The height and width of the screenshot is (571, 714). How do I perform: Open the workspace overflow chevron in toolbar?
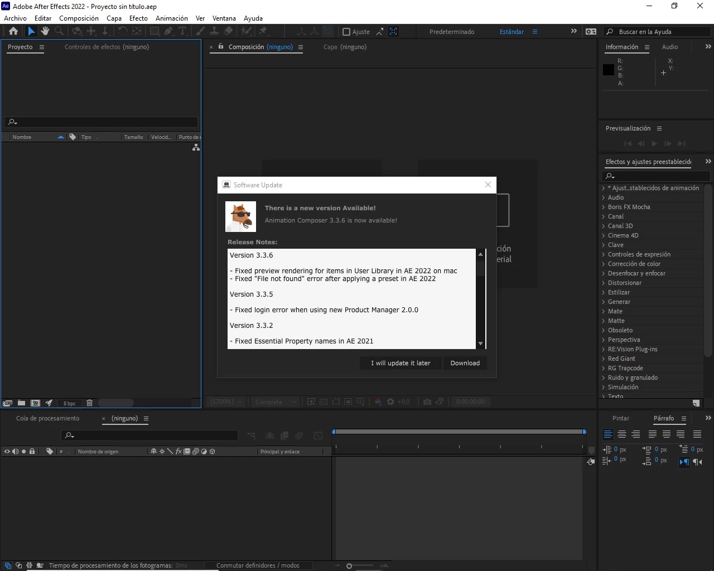(x=573, y=31)
